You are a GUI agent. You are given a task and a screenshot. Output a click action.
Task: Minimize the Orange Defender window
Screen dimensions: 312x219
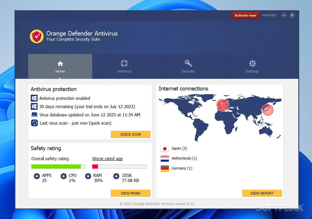coord(284,15)
